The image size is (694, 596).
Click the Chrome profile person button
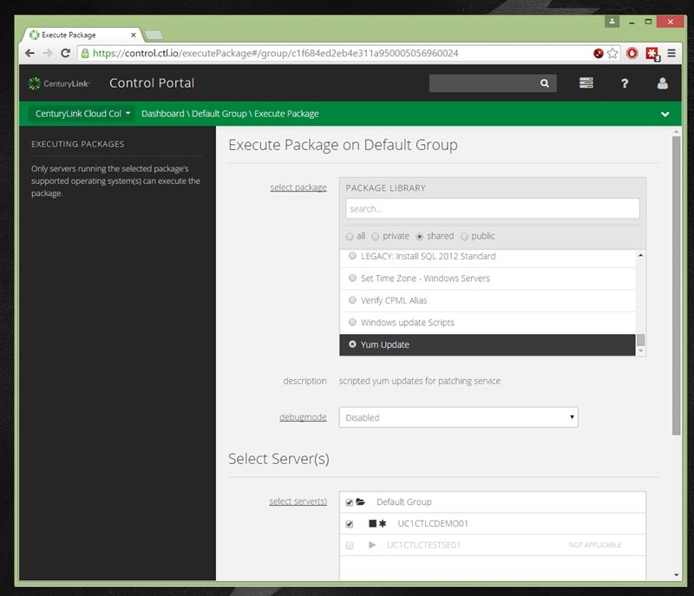tap(612, 21)
